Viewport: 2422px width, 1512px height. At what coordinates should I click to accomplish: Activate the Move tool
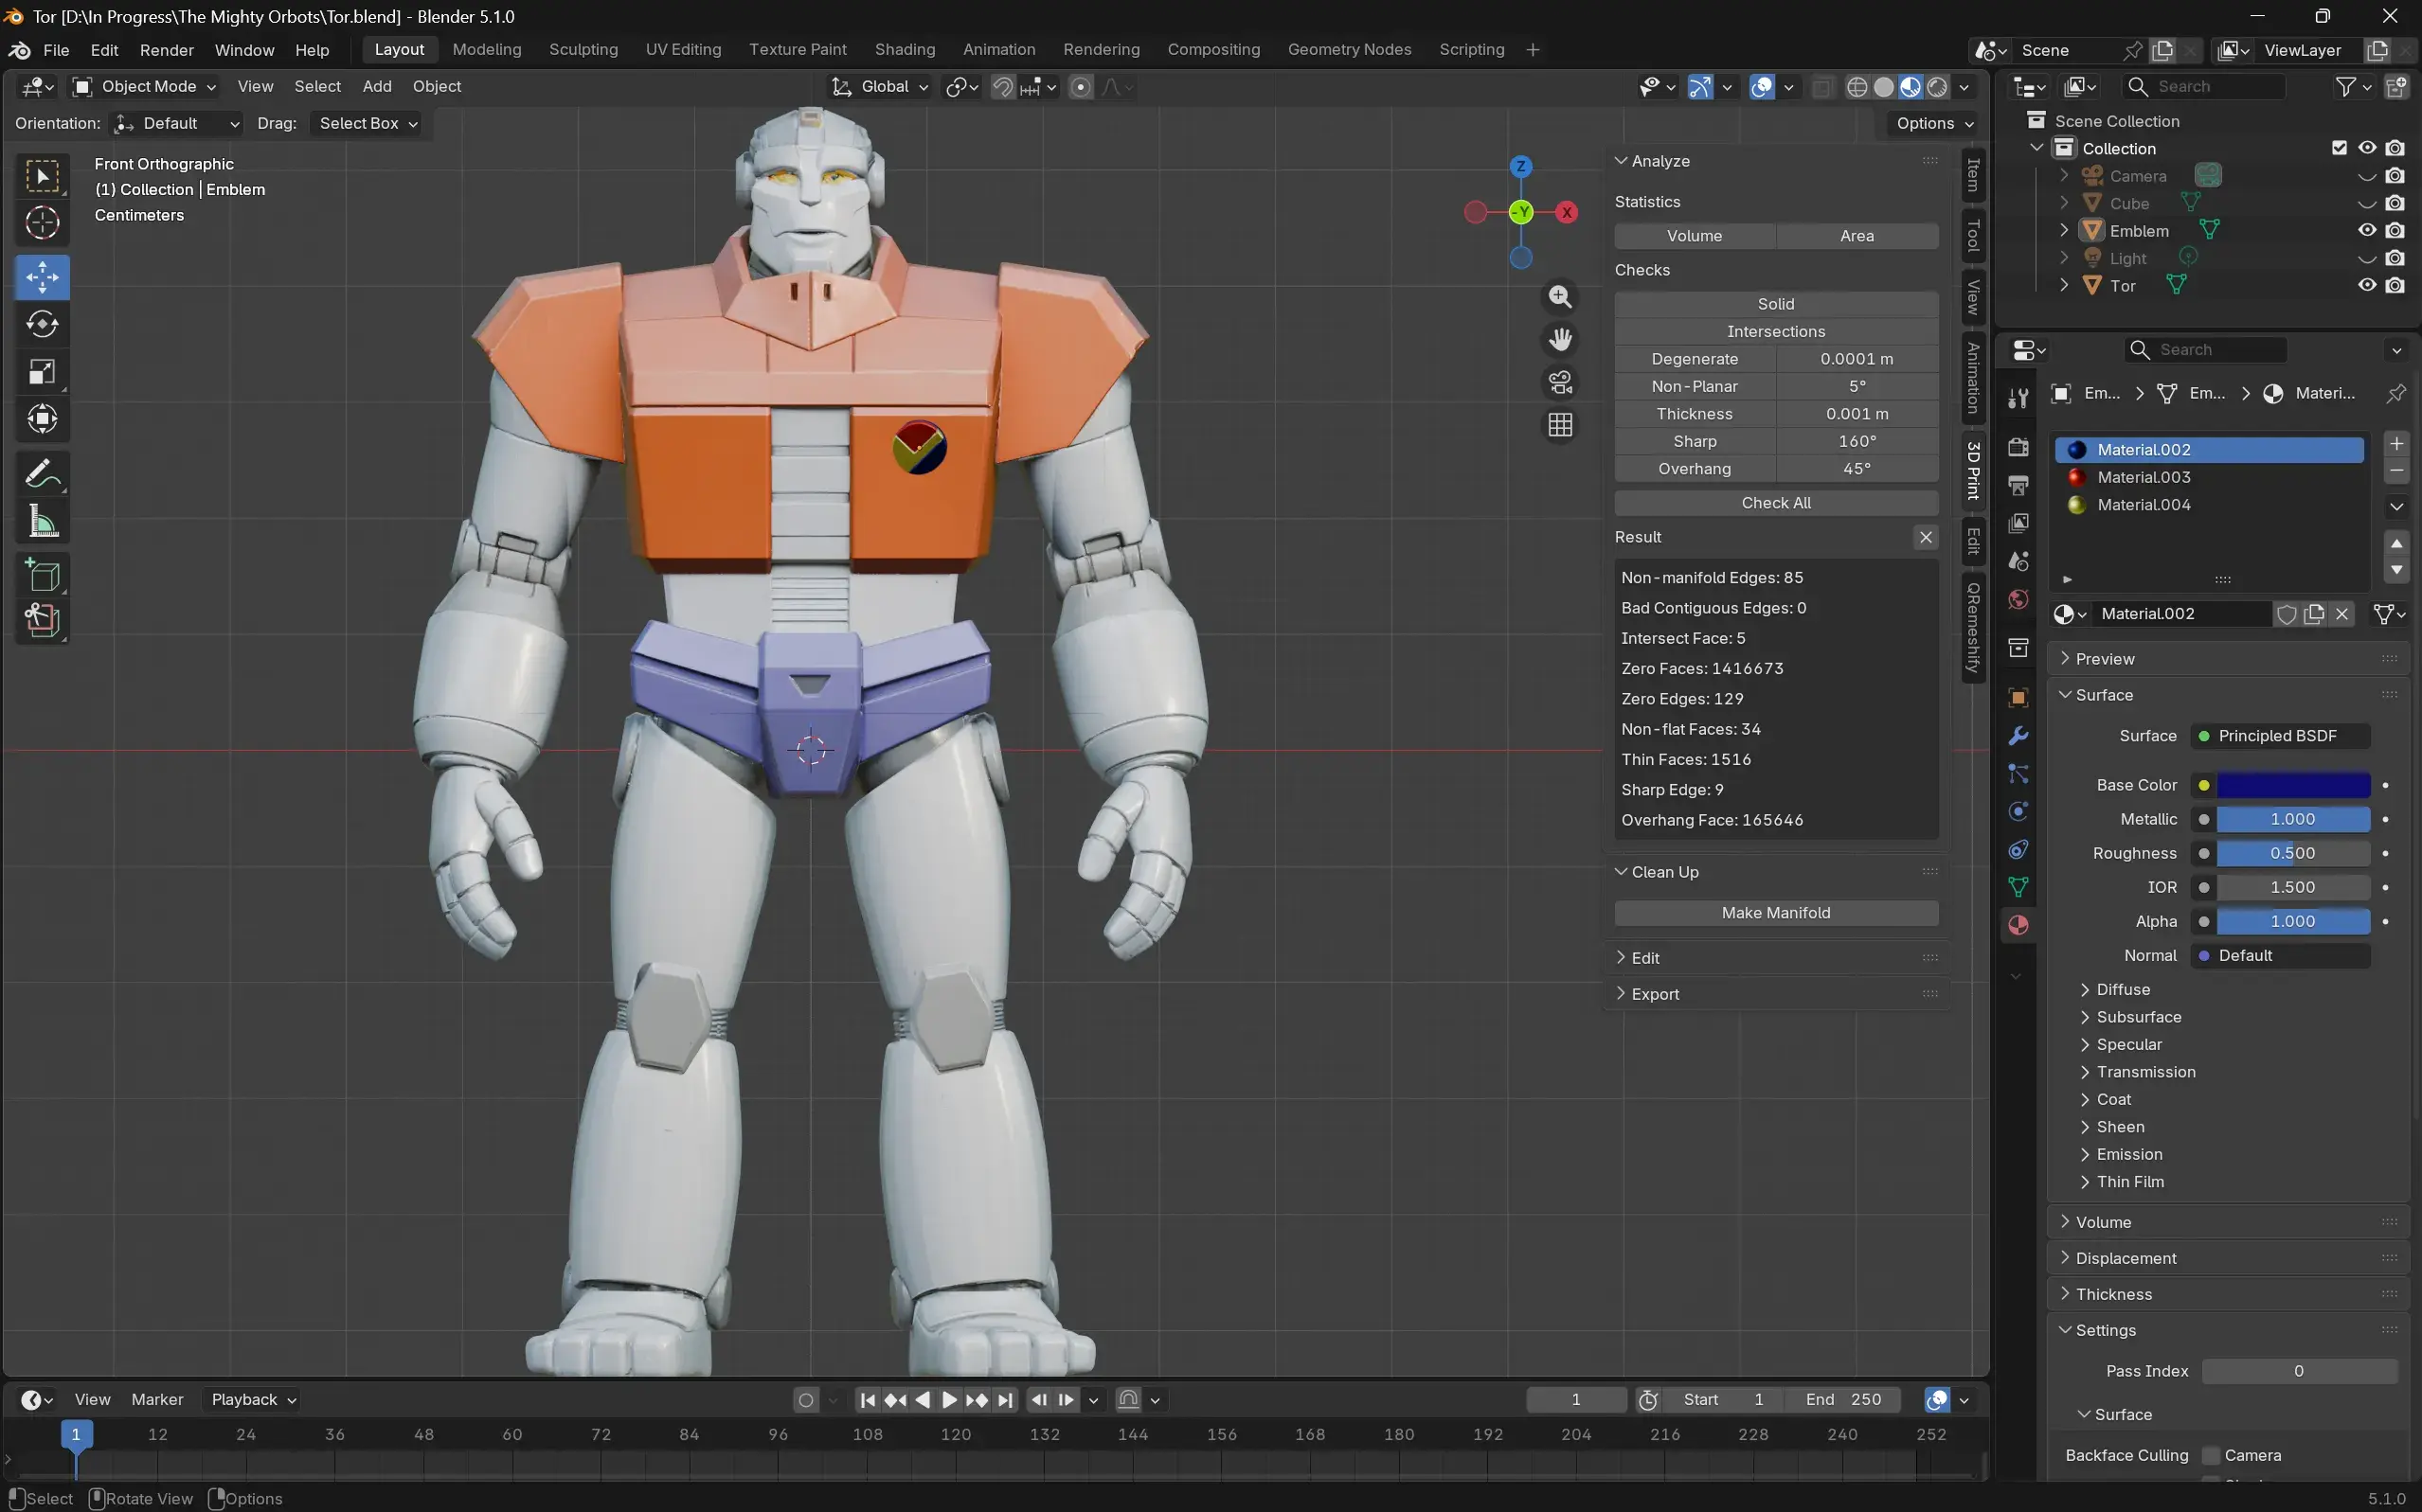click(42, 277)
